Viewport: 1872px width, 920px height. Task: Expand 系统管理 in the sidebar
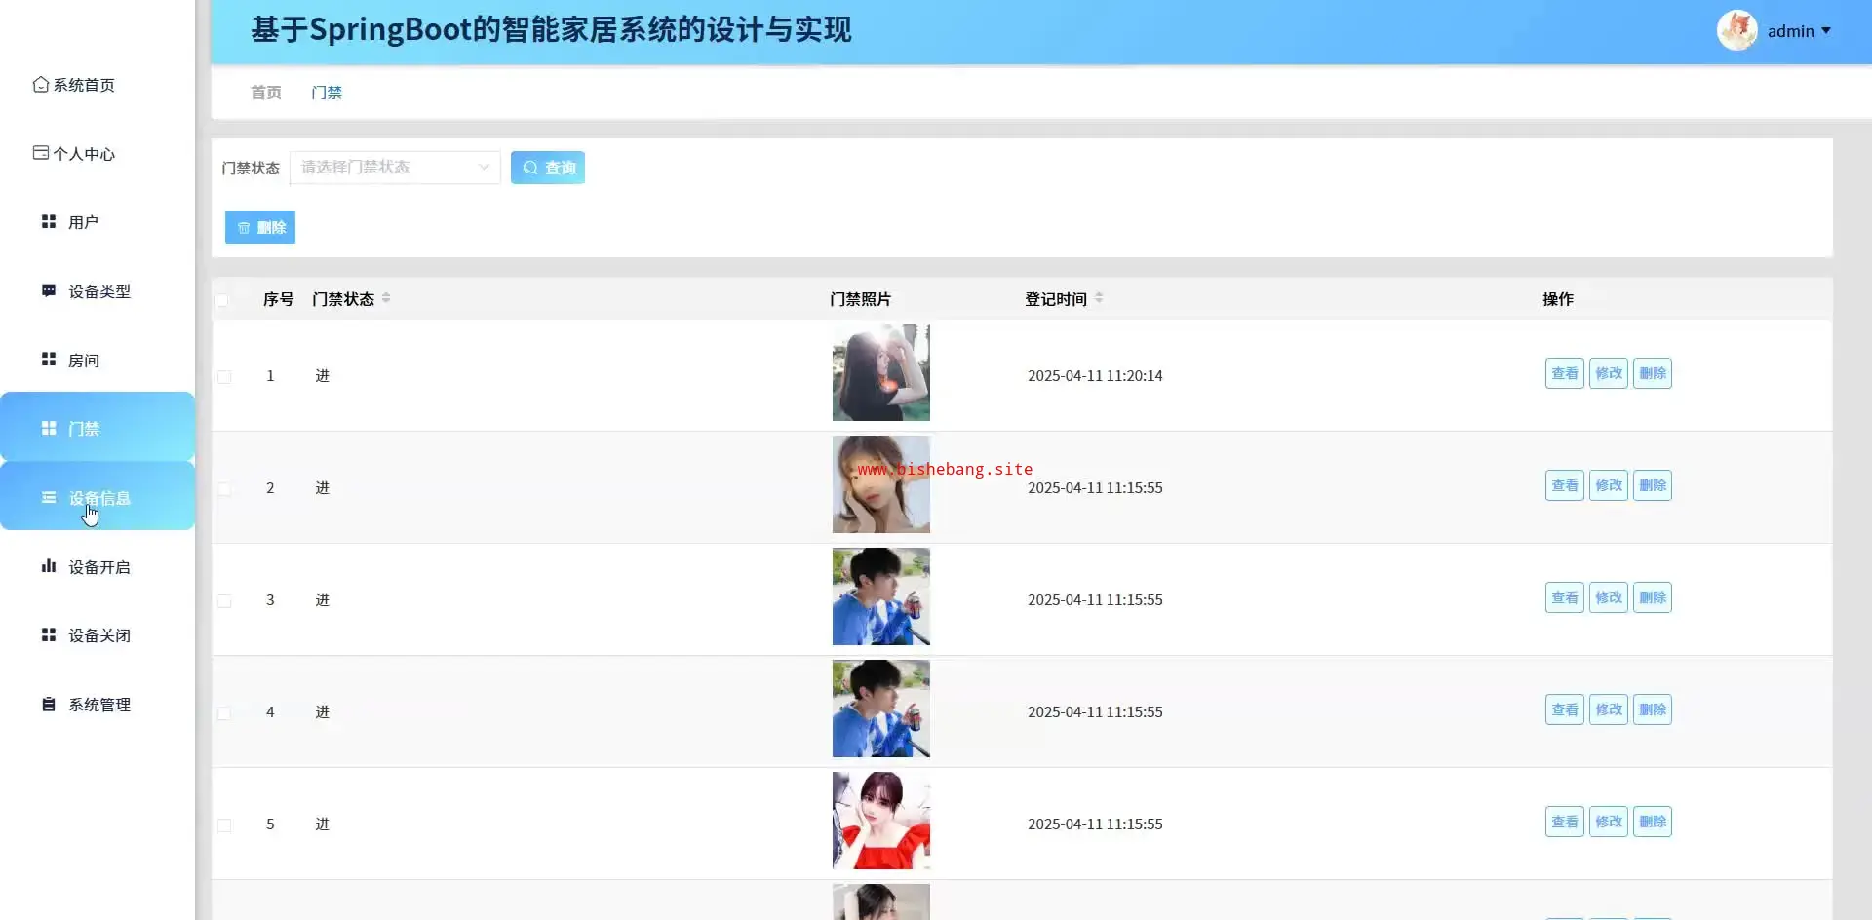[x=99, y=705]
